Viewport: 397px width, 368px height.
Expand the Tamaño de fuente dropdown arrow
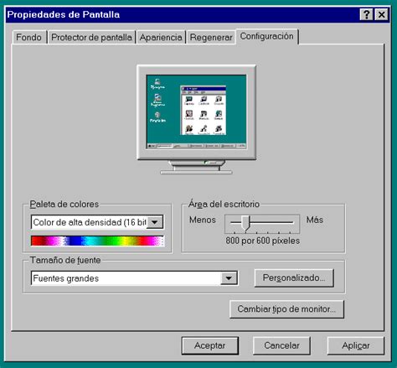click(229, 278)
